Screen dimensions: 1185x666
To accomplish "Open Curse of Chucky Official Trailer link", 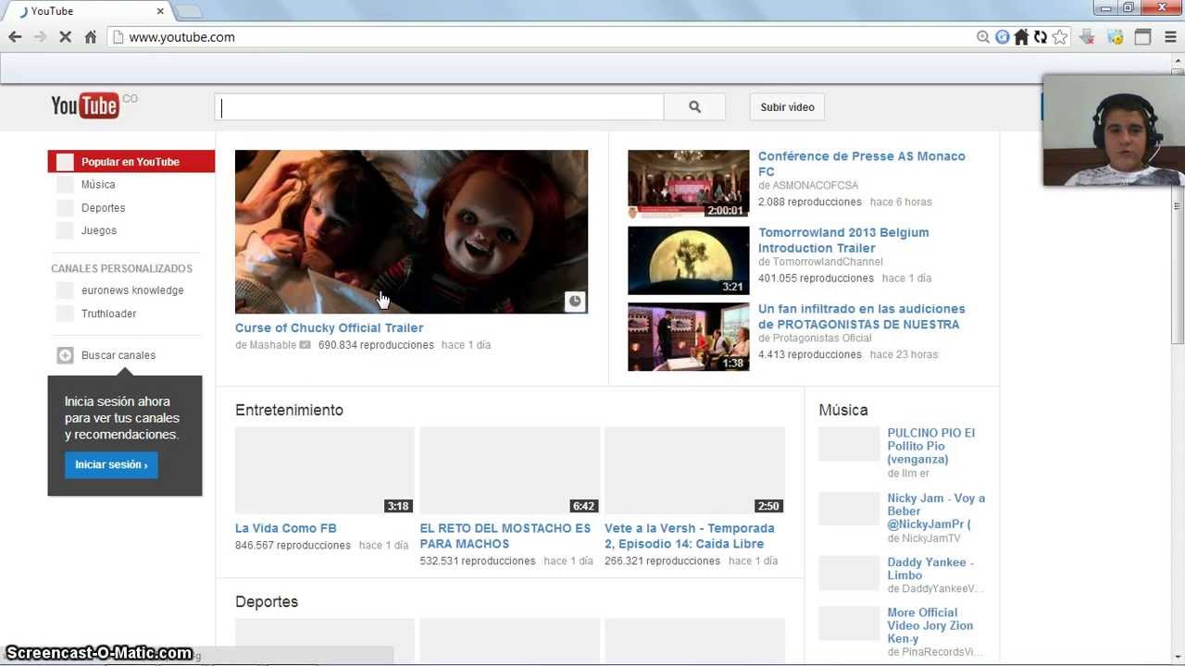I will tap(329, 327).
